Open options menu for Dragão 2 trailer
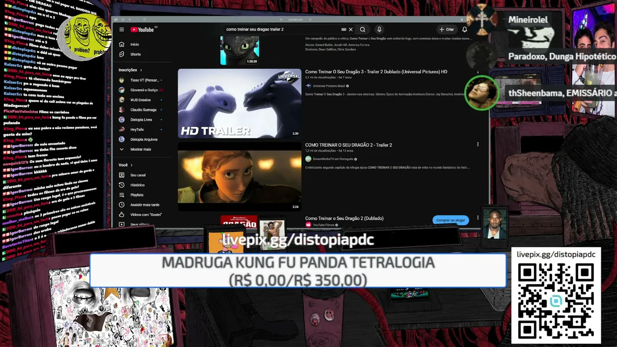This screenshot has height=347, width=617. [478, 145]
